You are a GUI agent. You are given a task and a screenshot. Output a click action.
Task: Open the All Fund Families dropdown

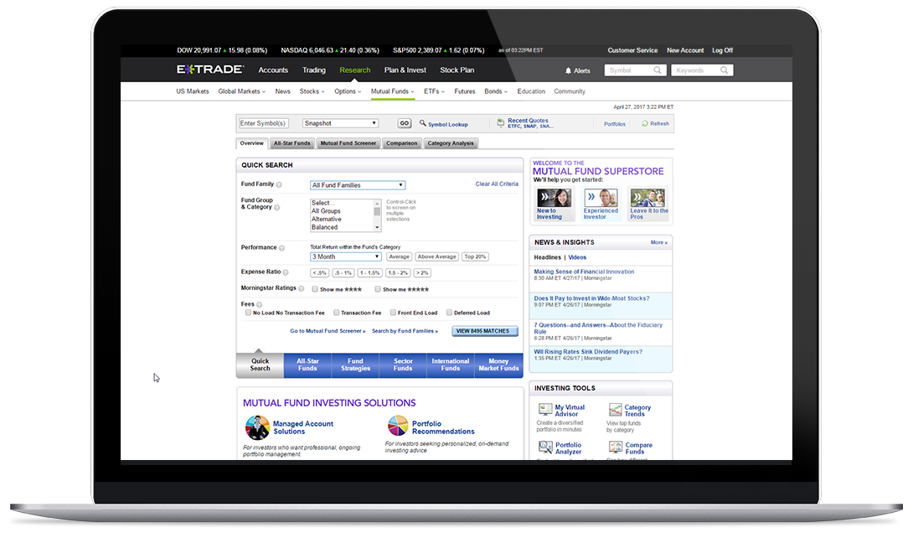(x=358, y=185)
